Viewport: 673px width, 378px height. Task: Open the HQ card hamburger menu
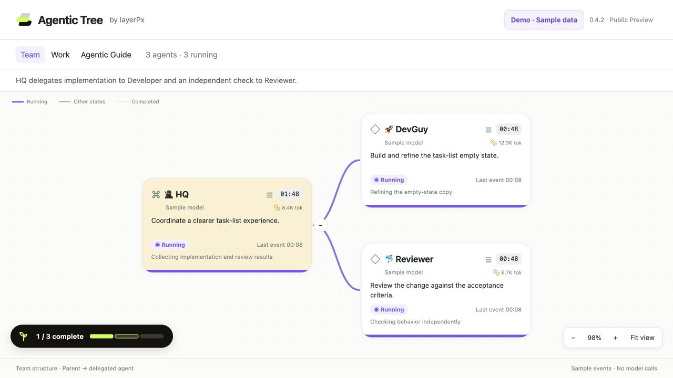click(x=270, y=195)
